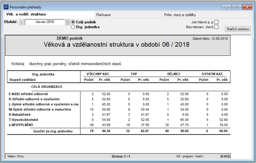The width and height of the screenshot is (256, 163).
Task: Select the Celý podnik radio button
Action: [x=73, y=22]
